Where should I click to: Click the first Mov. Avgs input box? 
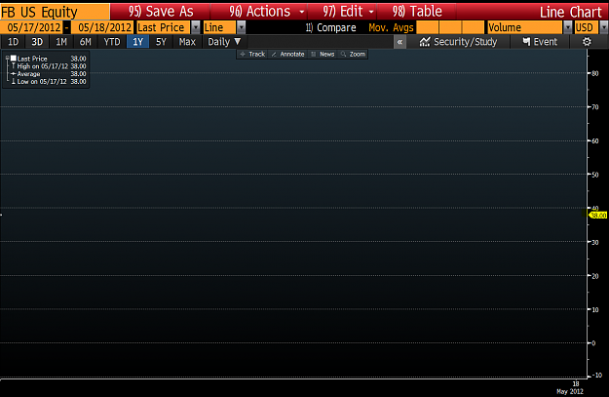point(427,27)
